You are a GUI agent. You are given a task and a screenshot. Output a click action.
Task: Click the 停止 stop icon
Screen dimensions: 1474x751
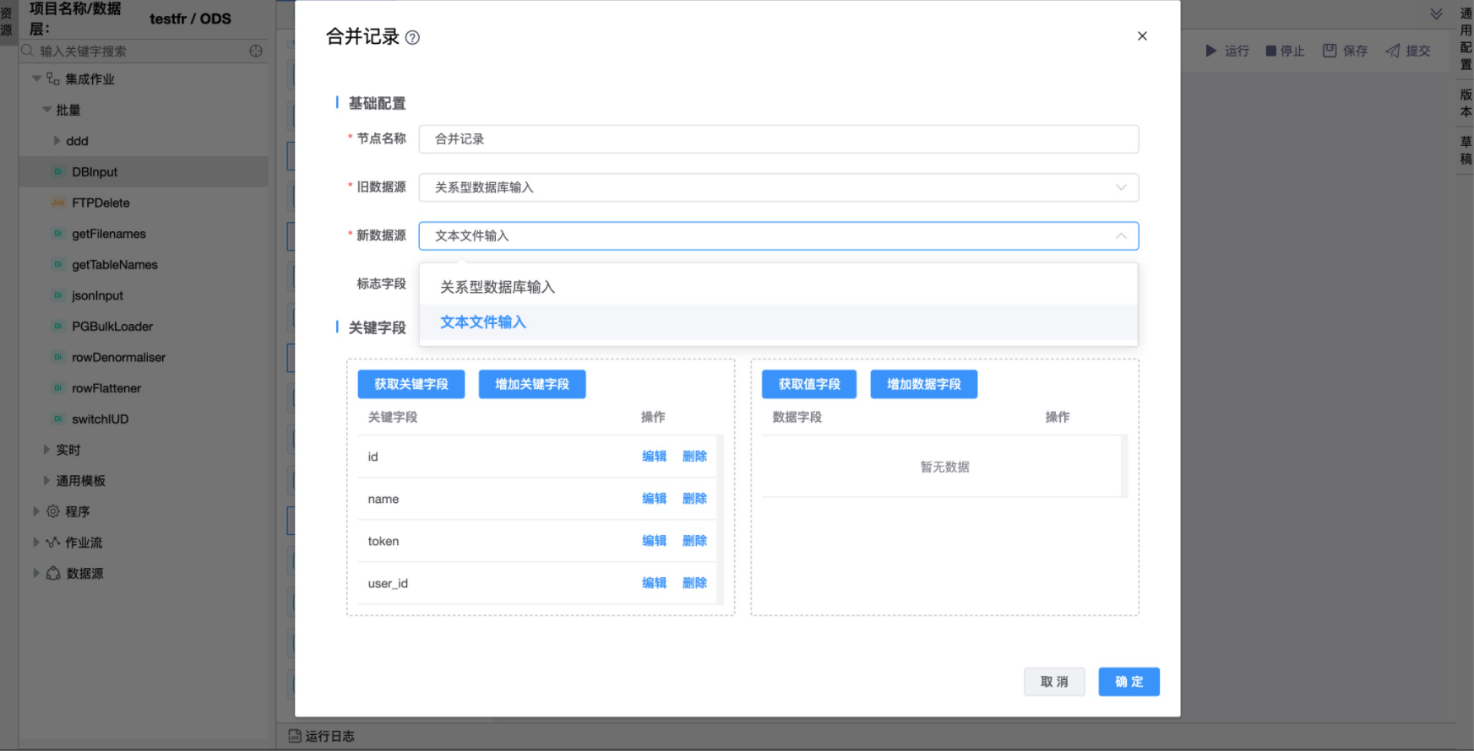tap(1270, 51)
